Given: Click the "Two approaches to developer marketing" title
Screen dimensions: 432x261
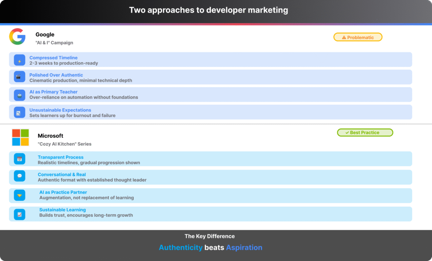Looking at the screenshot, I should pyautogui.click(x=208, y=10).
